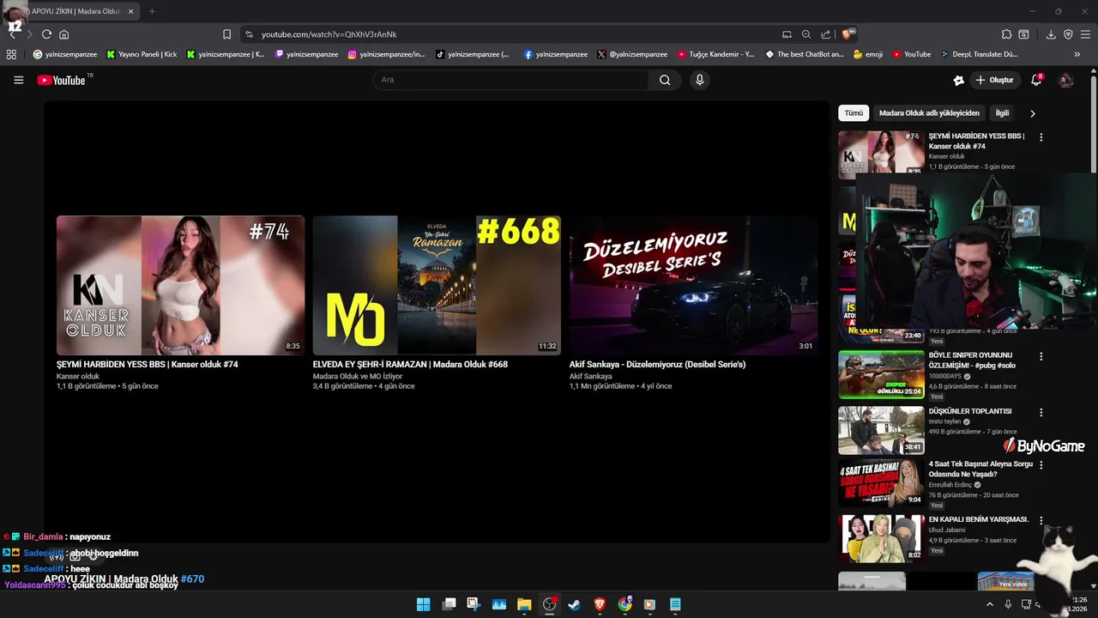This screenshot has height=618, width=1098.
Task: Open browser downloads arrow icon
Action: 1051,34
